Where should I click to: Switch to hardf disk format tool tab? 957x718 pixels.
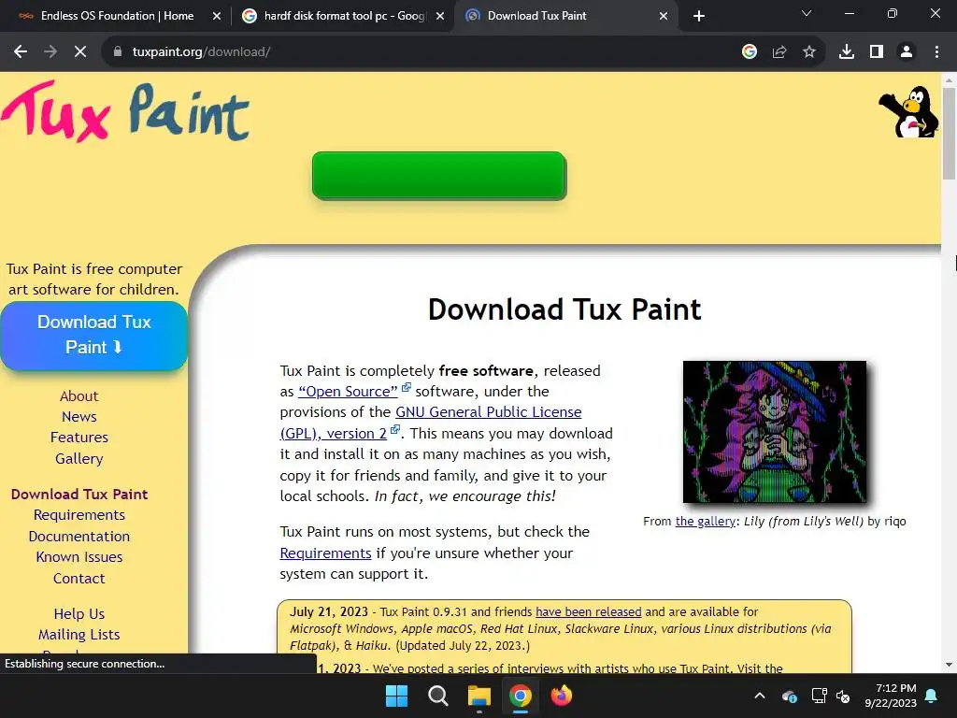343,16
